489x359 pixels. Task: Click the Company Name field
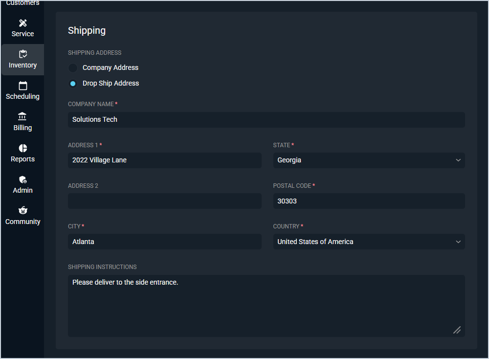(x=266, y=120)
